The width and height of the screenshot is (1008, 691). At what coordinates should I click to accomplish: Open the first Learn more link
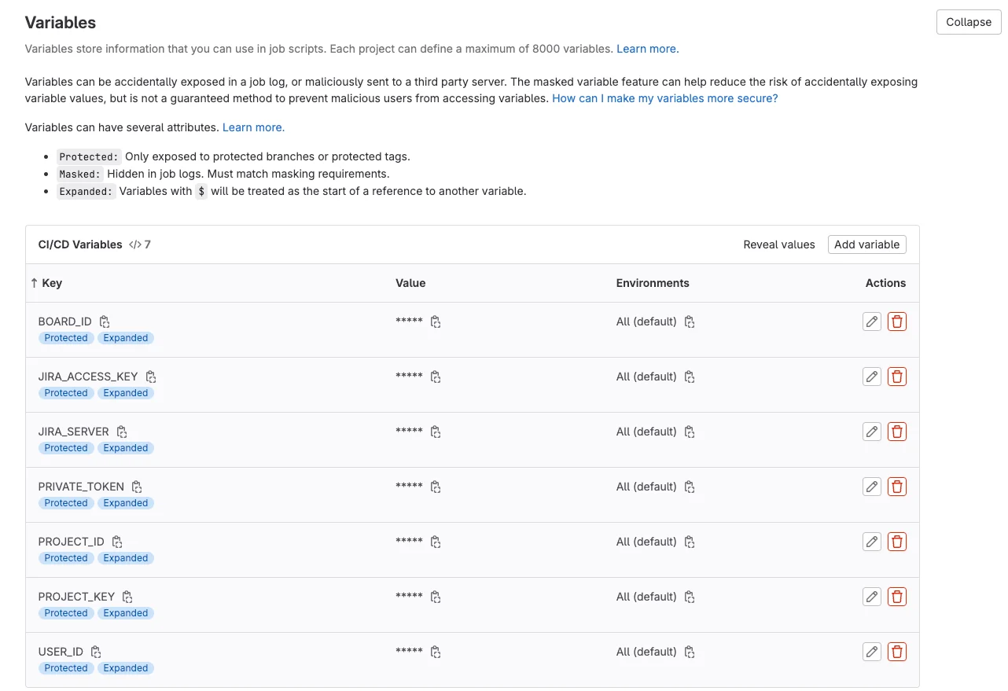(x=646, y=48)
